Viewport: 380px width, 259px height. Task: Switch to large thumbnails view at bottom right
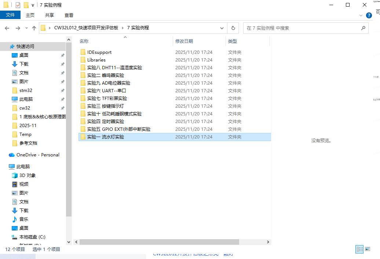coord(367,249)
